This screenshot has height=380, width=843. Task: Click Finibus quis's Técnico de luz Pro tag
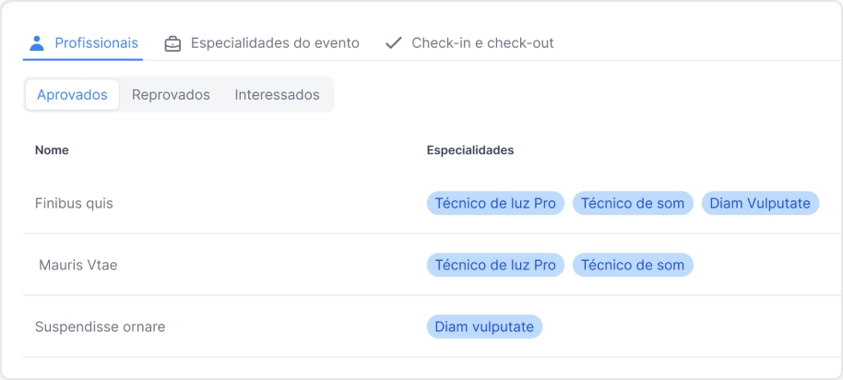pos(495,203)
